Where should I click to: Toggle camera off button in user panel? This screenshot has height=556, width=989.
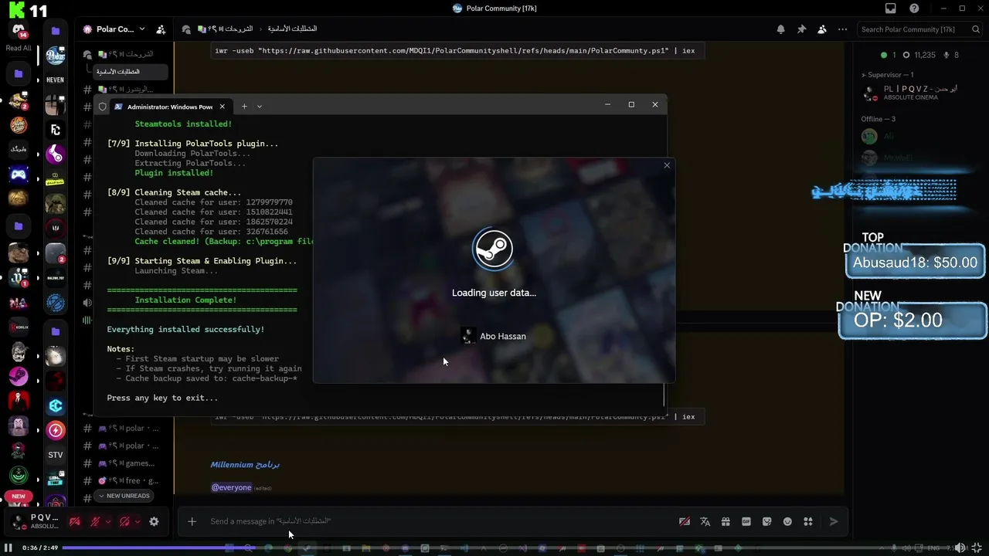pyautogui.click(x=75, y=521)
